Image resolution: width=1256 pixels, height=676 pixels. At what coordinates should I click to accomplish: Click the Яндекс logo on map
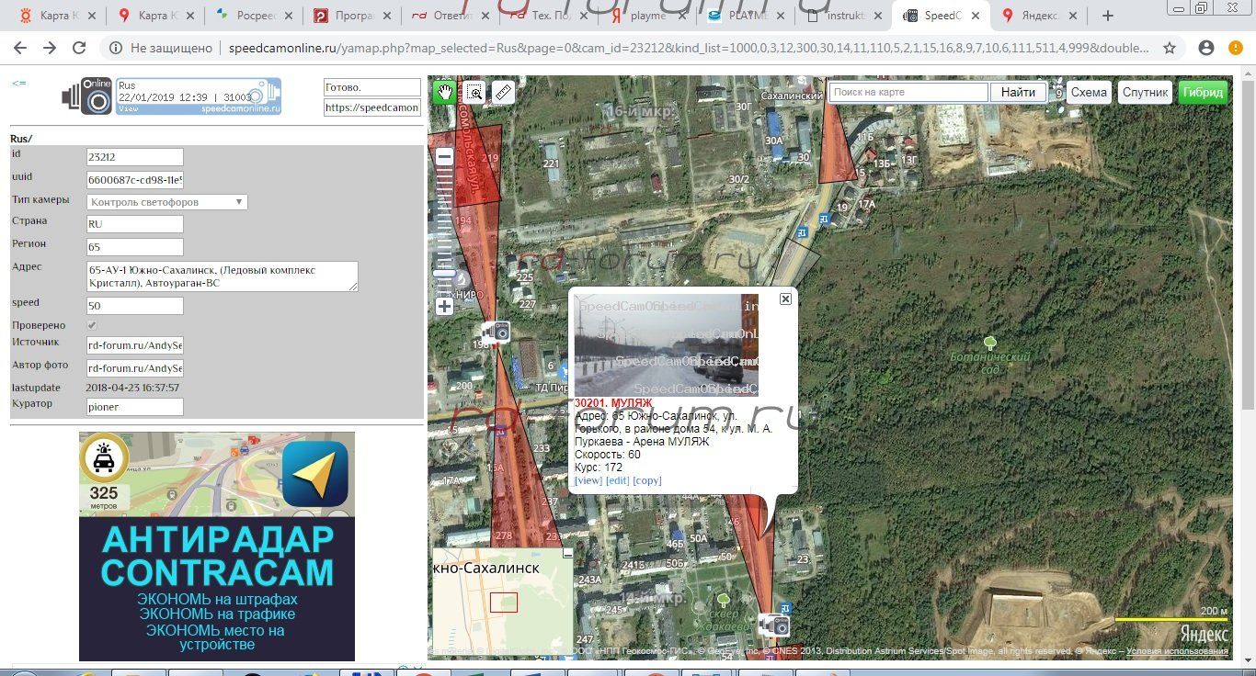click(x=1204, y=634)
